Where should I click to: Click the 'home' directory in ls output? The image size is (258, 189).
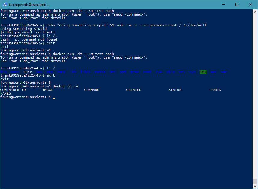coord(61,72)
